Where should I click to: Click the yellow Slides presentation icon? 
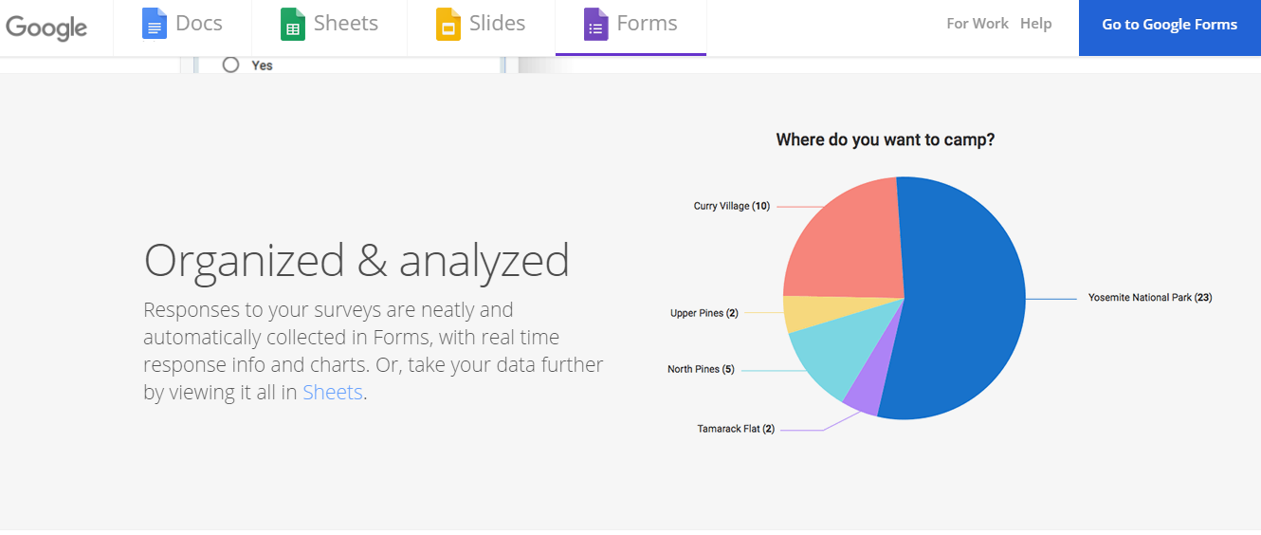tap(448, 24)
